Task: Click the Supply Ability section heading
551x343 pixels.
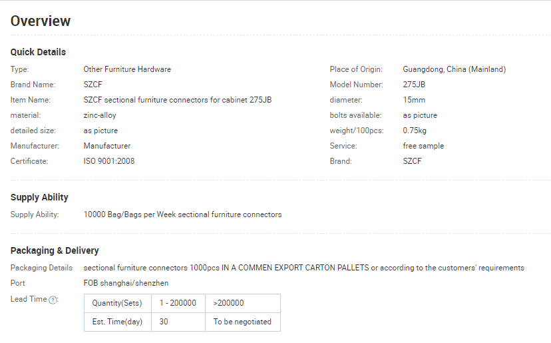Action: pos(39,197)
